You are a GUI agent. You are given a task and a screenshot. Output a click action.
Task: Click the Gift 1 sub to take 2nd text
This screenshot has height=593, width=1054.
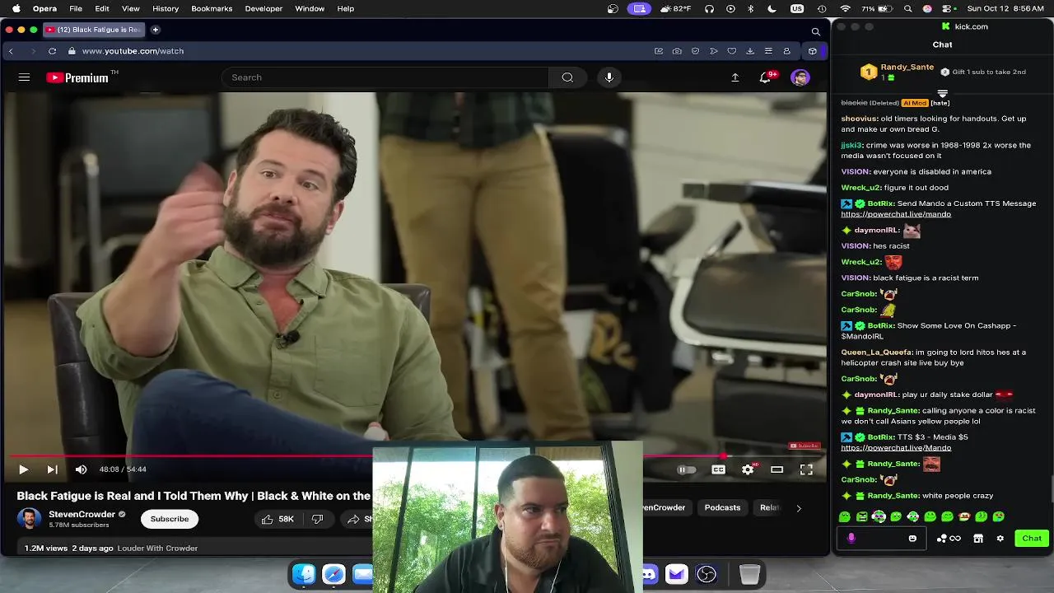click(x=988, y=72)
